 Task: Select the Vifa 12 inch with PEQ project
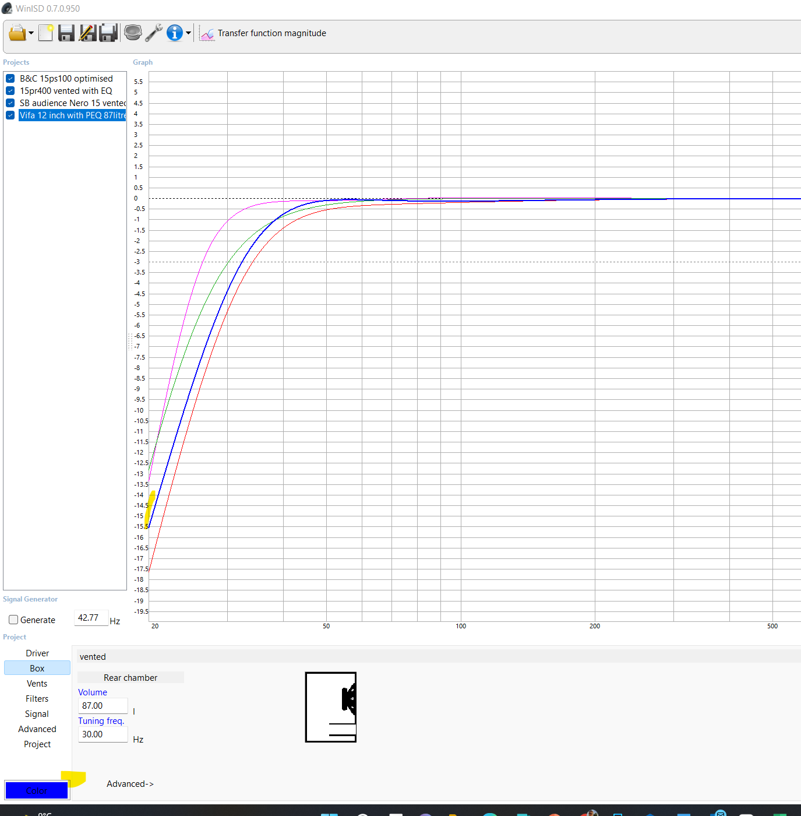click(x=72, y=115)
